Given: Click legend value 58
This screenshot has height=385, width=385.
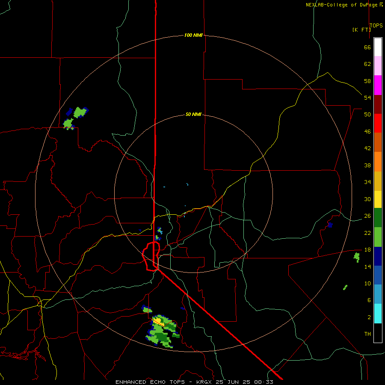Looking at the screenshot, I should coord(367,81).
